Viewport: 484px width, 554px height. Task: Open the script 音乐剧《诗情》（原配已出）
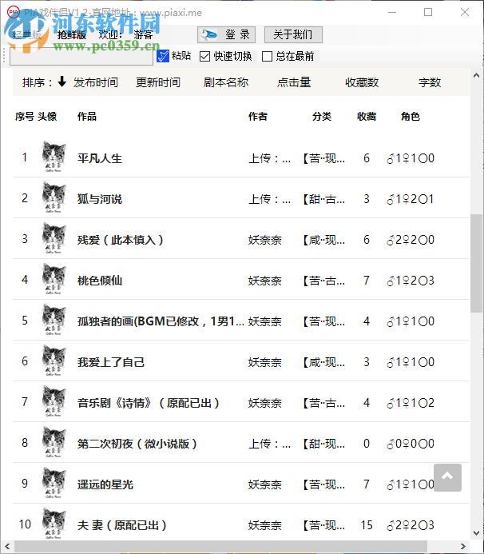click(149, 403)
